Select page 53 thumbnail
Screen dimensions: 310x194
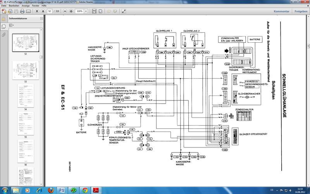pyautogui.click(x=26, y=69)
